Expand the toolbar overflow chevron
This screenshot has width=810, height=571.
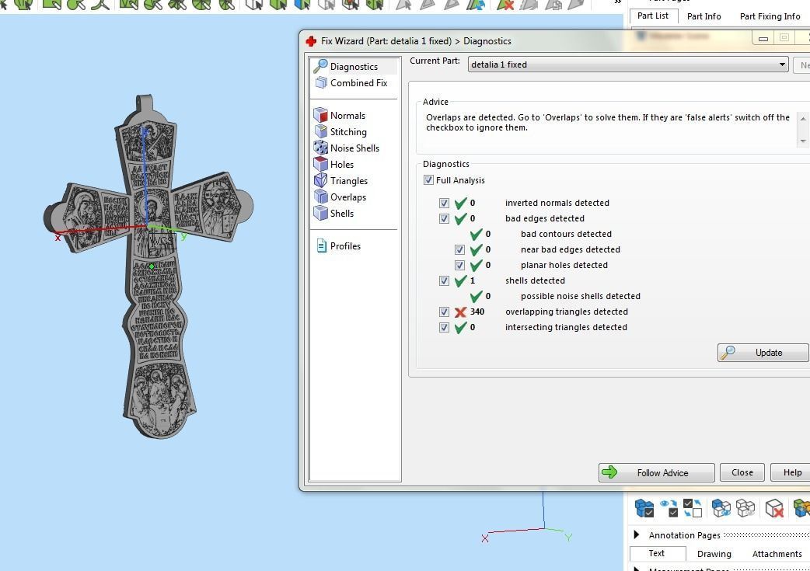617,2
